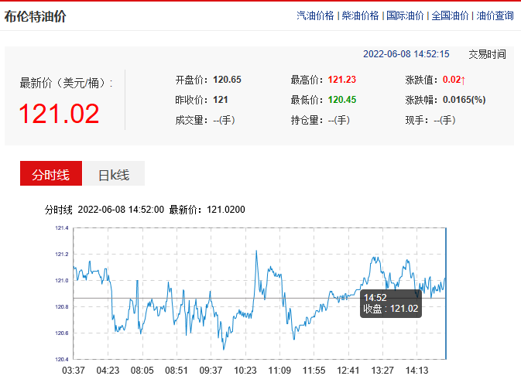Switch to the 分时线 tab
Viewport: 521px width, 376px height.
50,174
